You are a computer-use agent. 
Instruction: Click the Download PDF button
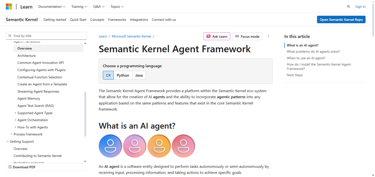tap(22, 167)
